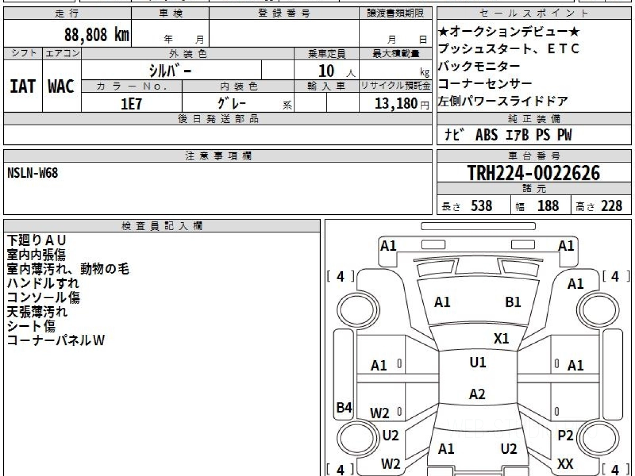Viewport: 635px width, 476px height.
Task: Select the 1E7 color code
Action: (132, 104)
